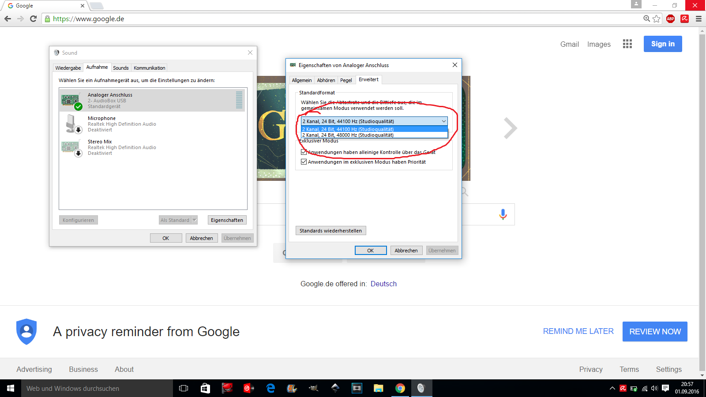Open the Sound control panel taskbar icon

coord(421,388)
